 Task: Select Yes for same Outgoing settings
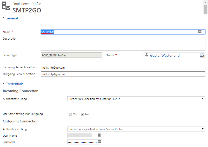(70, 114)
